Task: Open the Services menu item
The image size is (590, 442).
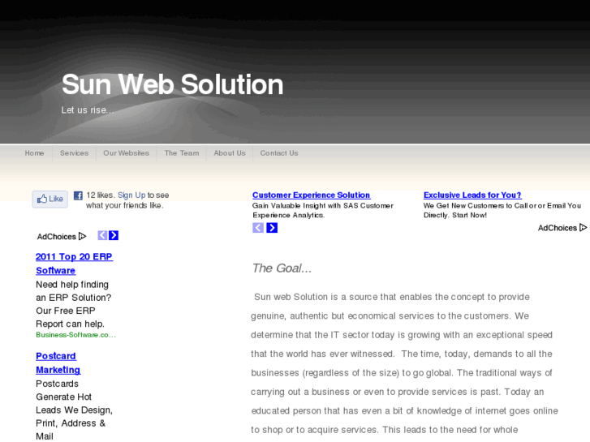Action: click(x=74, y=153)
